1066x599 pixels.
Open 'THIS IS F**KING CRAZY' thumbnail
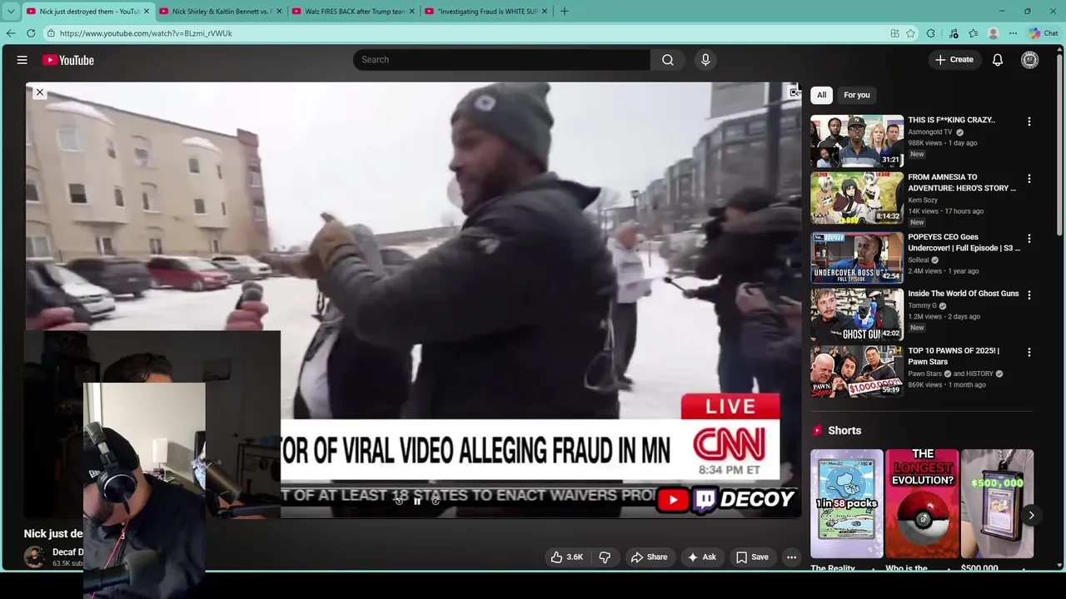pyautogui.click(x=857, y=141)
